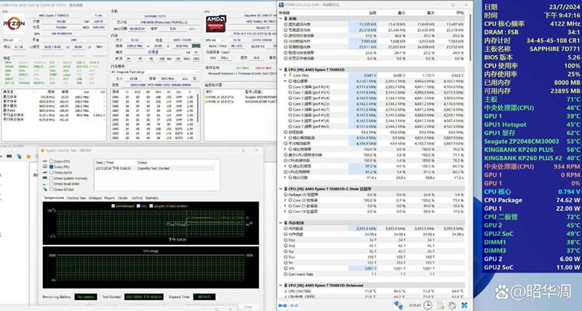Expand the Core VIDs tree row

pos(285,74)
